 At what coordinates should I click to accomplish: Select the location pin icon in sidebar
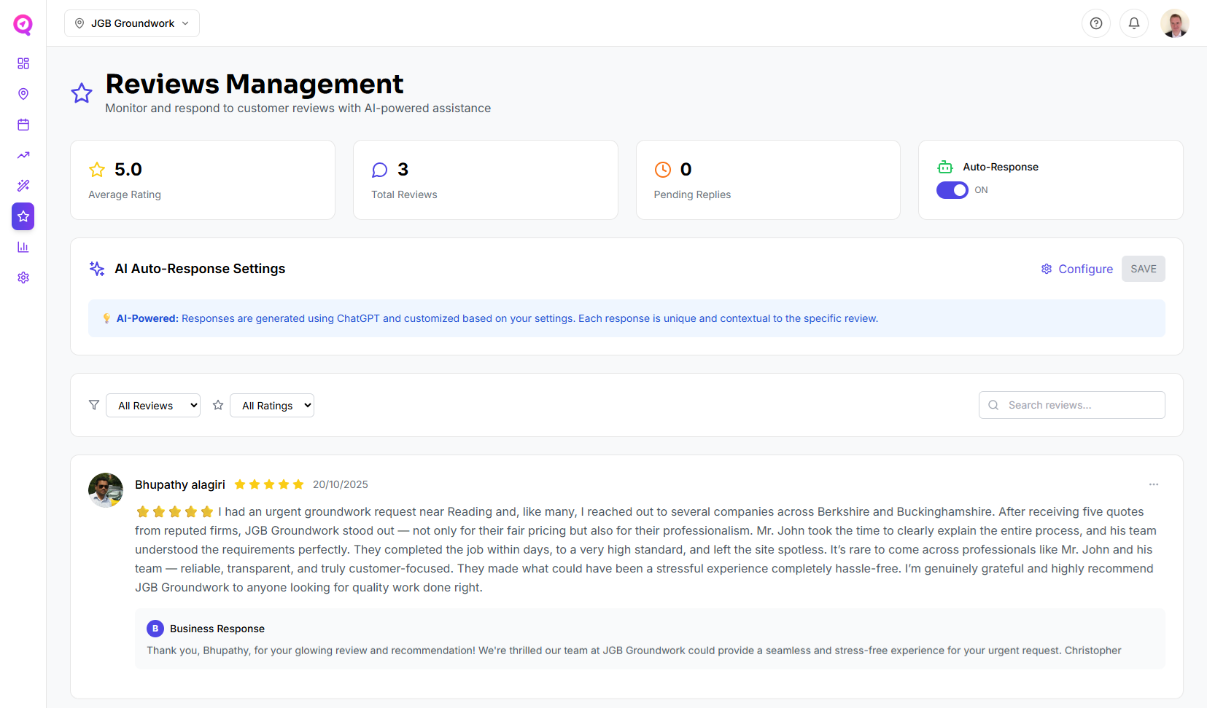23,94
